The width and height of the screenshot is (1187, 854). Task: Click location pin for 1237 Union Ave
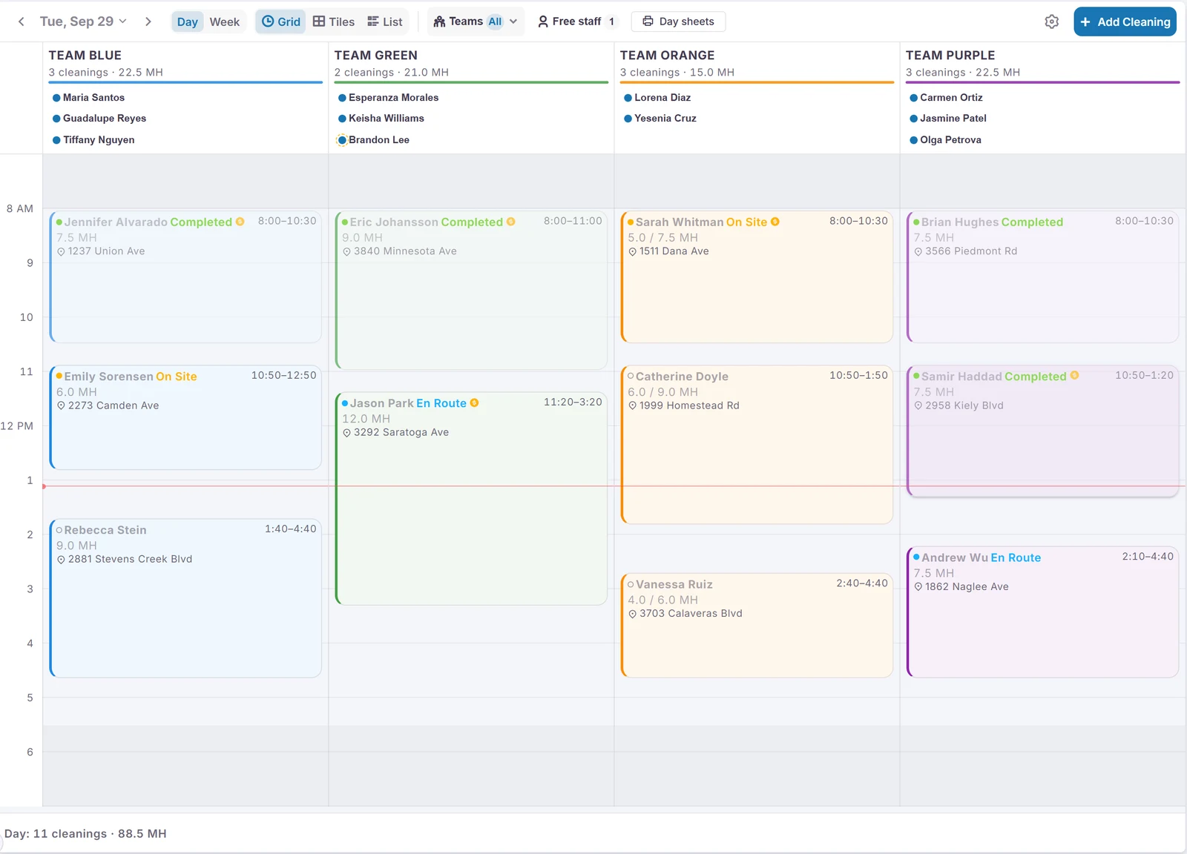[x=61, y=252]
